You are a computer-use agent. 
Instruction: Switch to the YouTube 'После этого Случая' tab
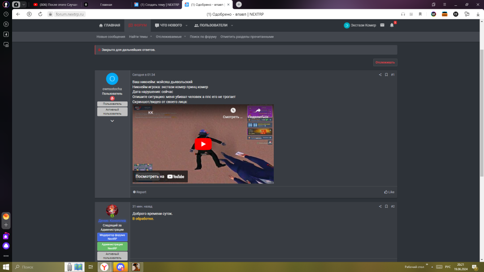(55, 4)
